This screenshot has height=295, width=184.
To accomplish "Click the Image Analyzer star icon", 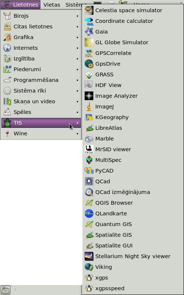I will coord(89,96).
